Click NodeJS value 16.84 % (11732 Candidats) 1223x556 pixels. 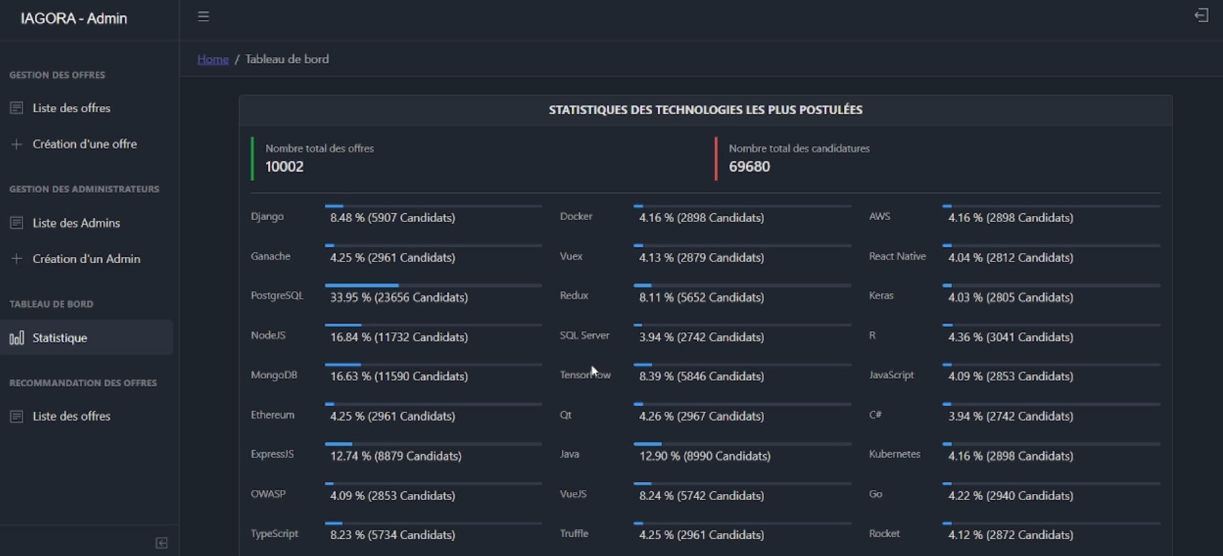point(399,337)
